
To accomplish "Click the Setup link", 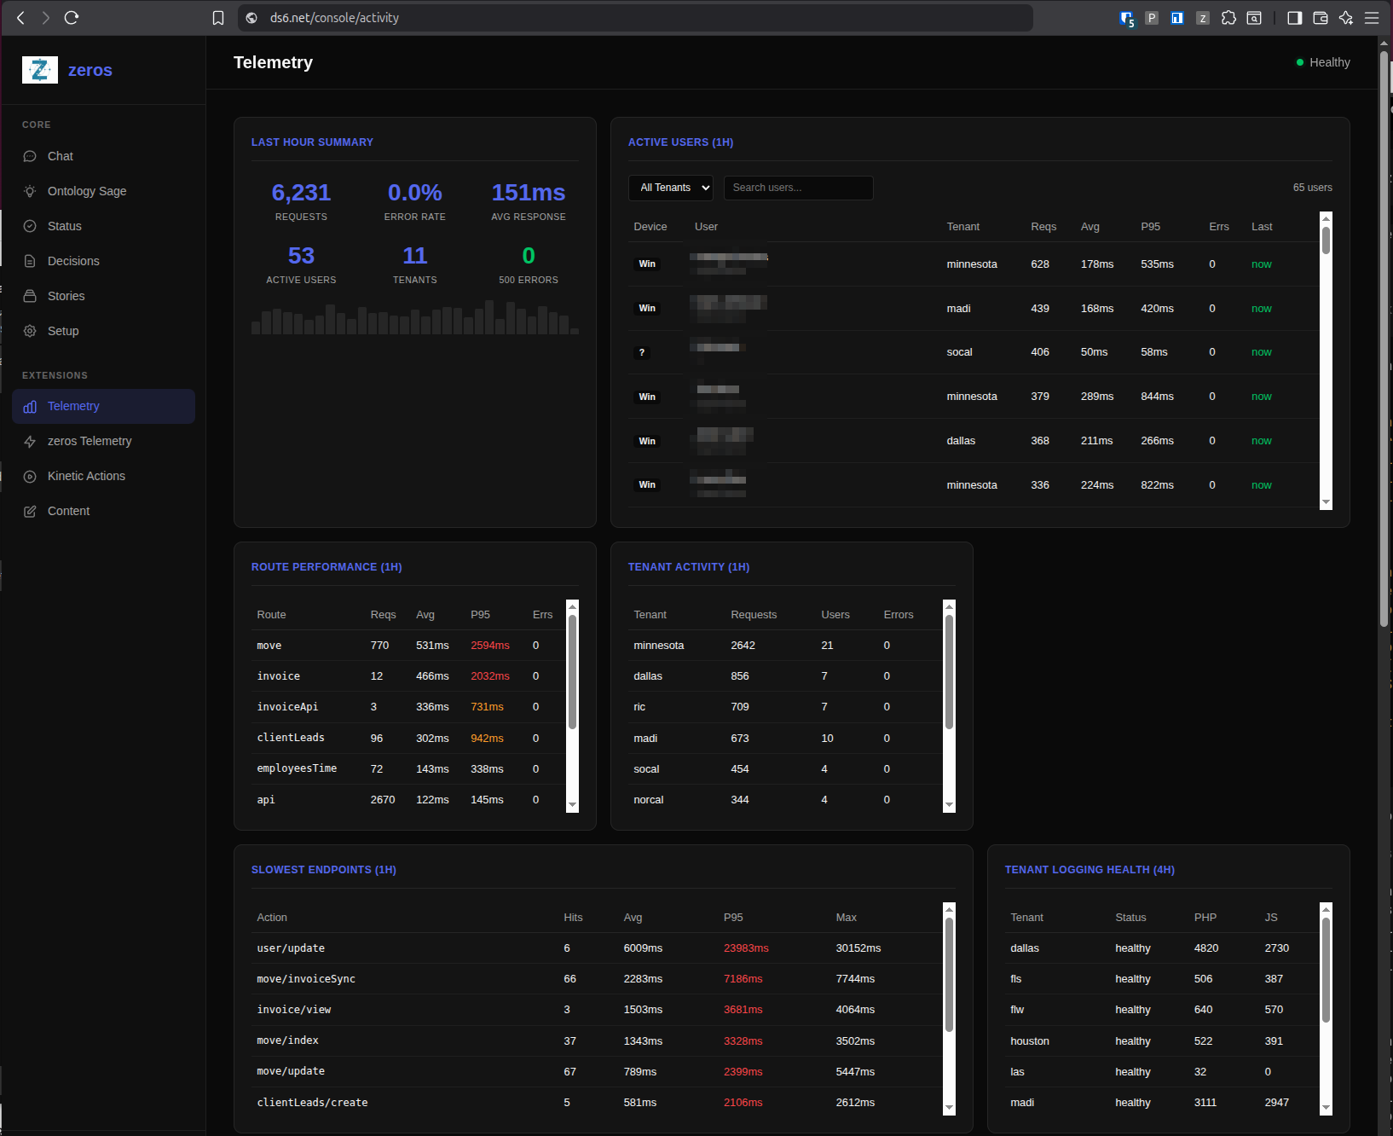I will [x=61, y=331].
